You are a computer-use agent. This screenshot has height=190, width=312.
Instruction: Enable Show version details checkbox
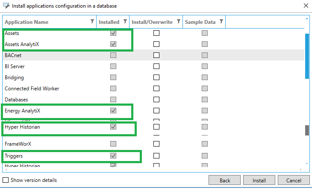pyautogui.click(x=6, y=180)
